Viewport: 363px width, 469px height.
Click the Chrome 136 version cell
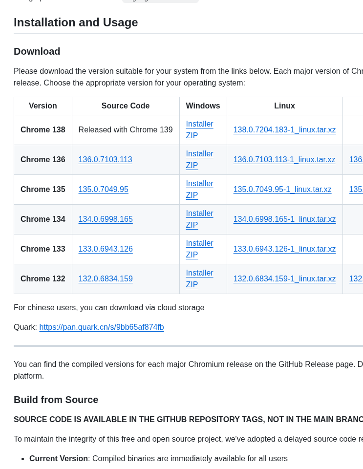point(43,159)
